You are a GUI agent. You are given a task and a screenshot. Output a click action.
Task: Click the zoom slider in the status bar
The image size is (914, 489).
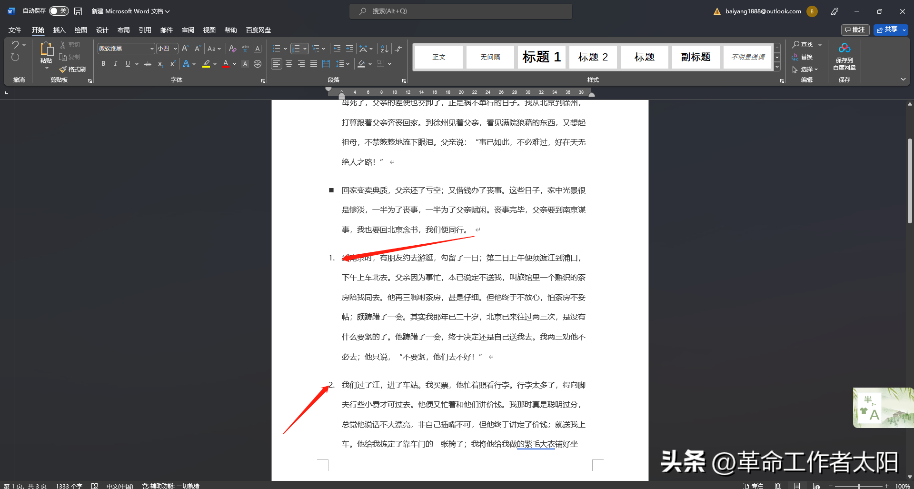(859, 486)
